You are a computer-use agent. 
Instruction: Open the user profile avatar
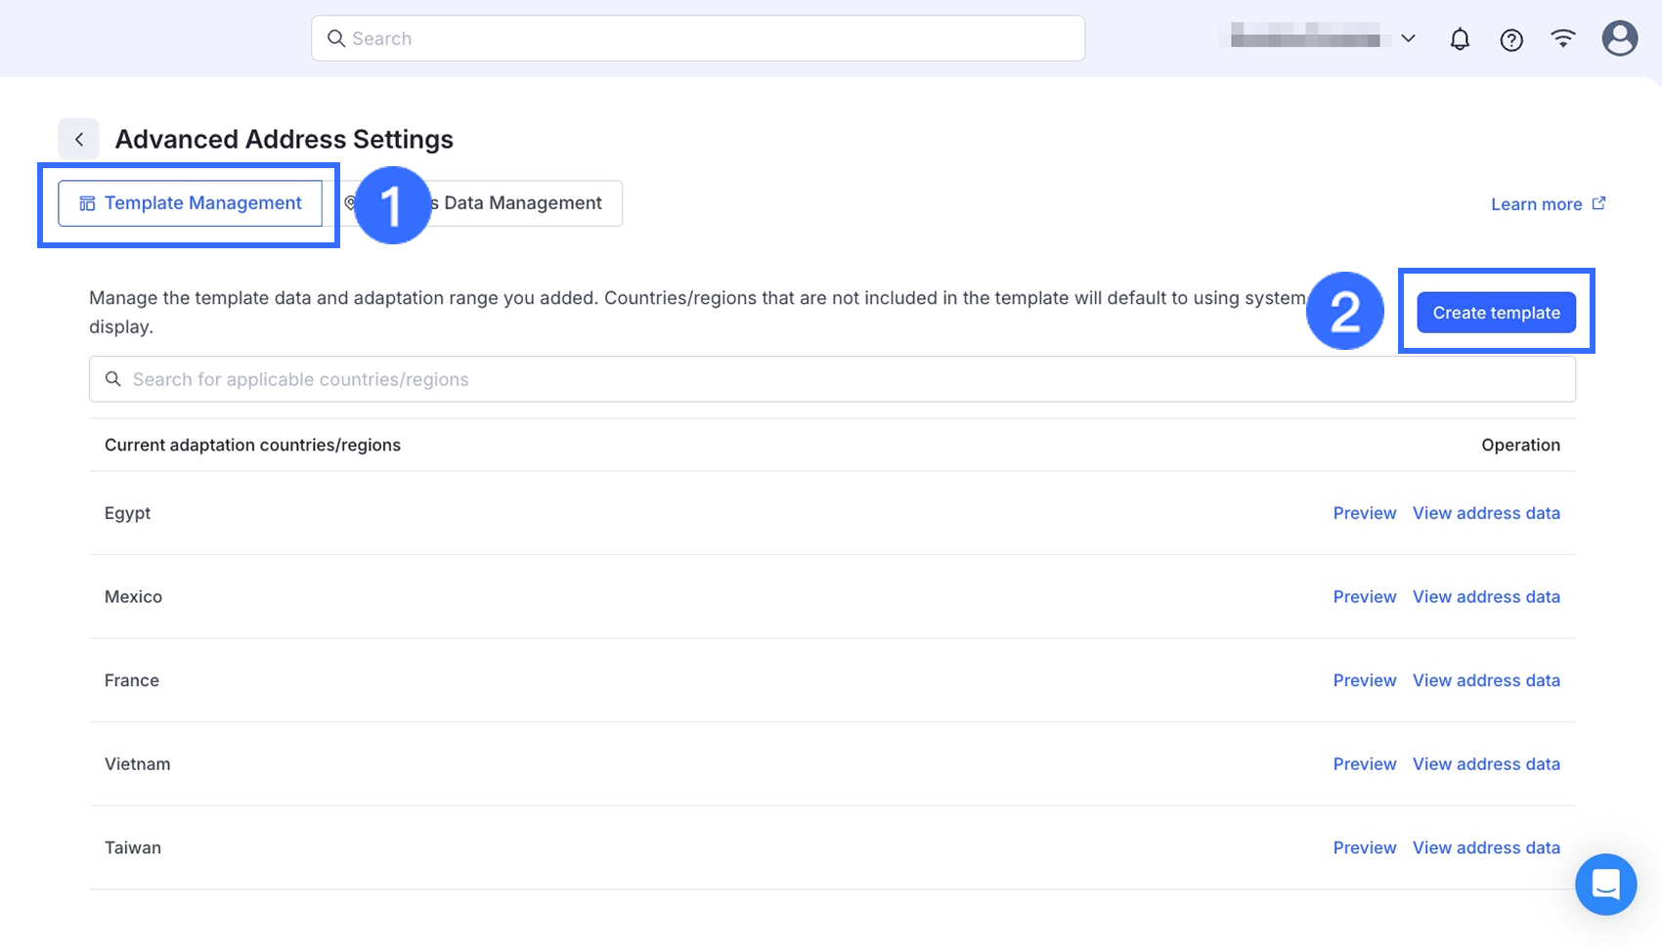pos(1619,38)
